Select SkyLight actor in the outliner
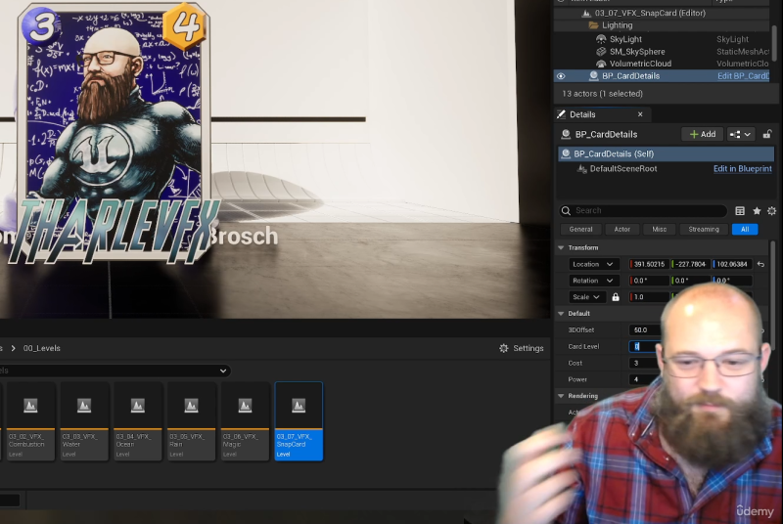Screen dimensions: 783x524 [x=625, y=39]
